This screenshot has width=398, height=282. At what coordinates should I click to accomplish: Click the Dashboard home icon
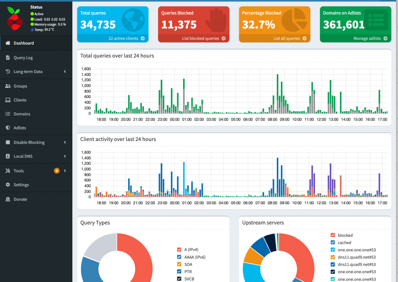click(8, 43)
